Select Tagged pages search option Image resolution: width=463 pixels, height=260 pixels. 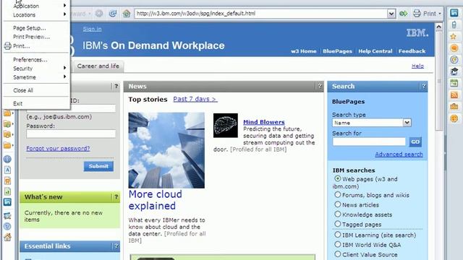(x=338, y=224)
